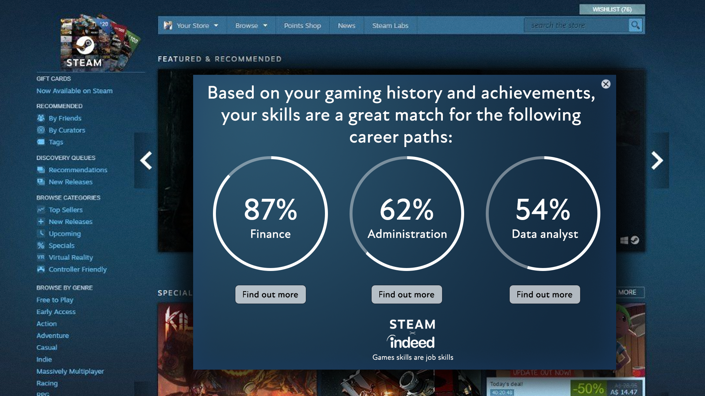Open By Friends recommendations
The image size is (705, 396).
65,118
